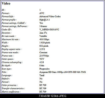The image size is (105, 98).
Task: Select the Display aspect ratio 2.35:1
Action: (x=42, y=49)
